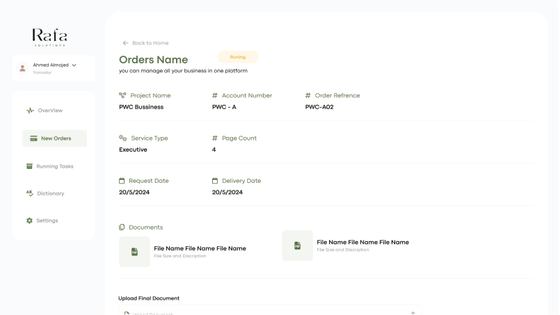560x315 pixels.
Task: Click the upload arrow icon
Action: click(x=413, y=313)
